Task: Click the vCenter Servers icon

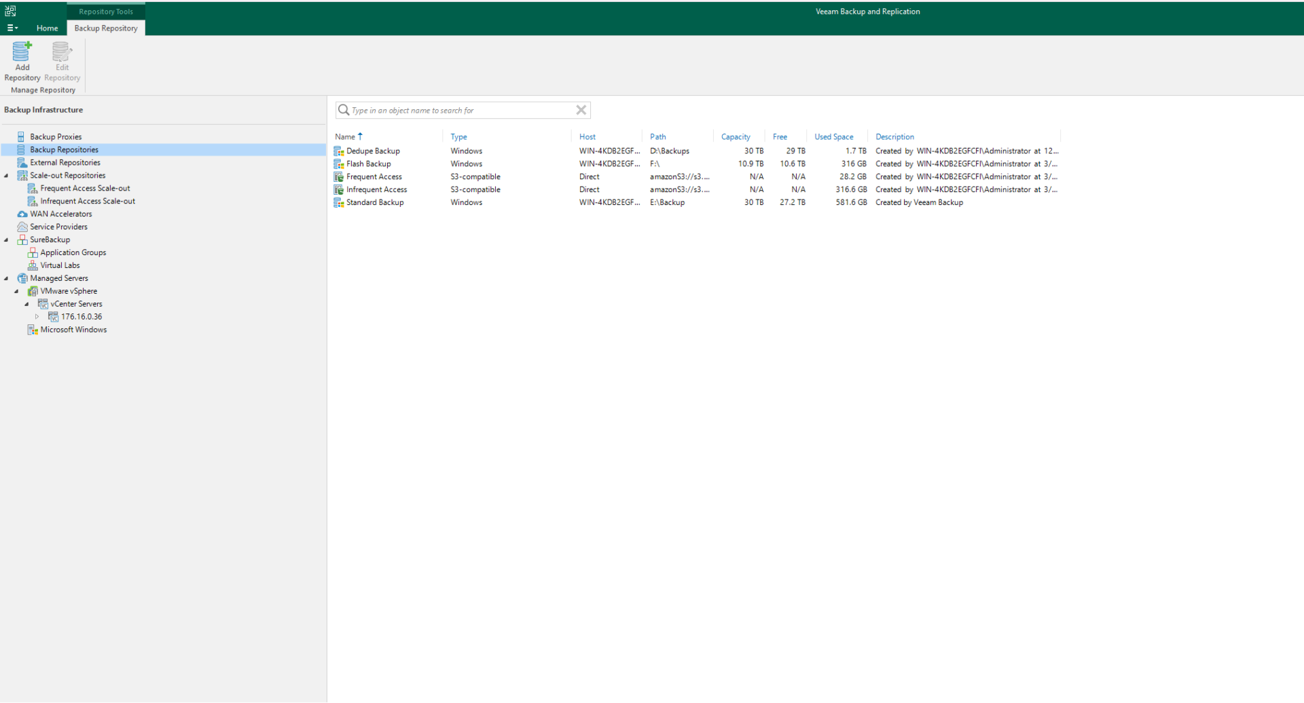Action: (x=42, y=304)
